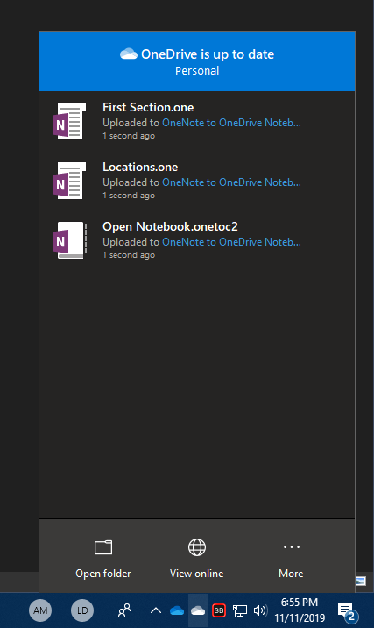Click the LD contact avatar on taskbar
This screenshot has width=374, height=628.
82,610
